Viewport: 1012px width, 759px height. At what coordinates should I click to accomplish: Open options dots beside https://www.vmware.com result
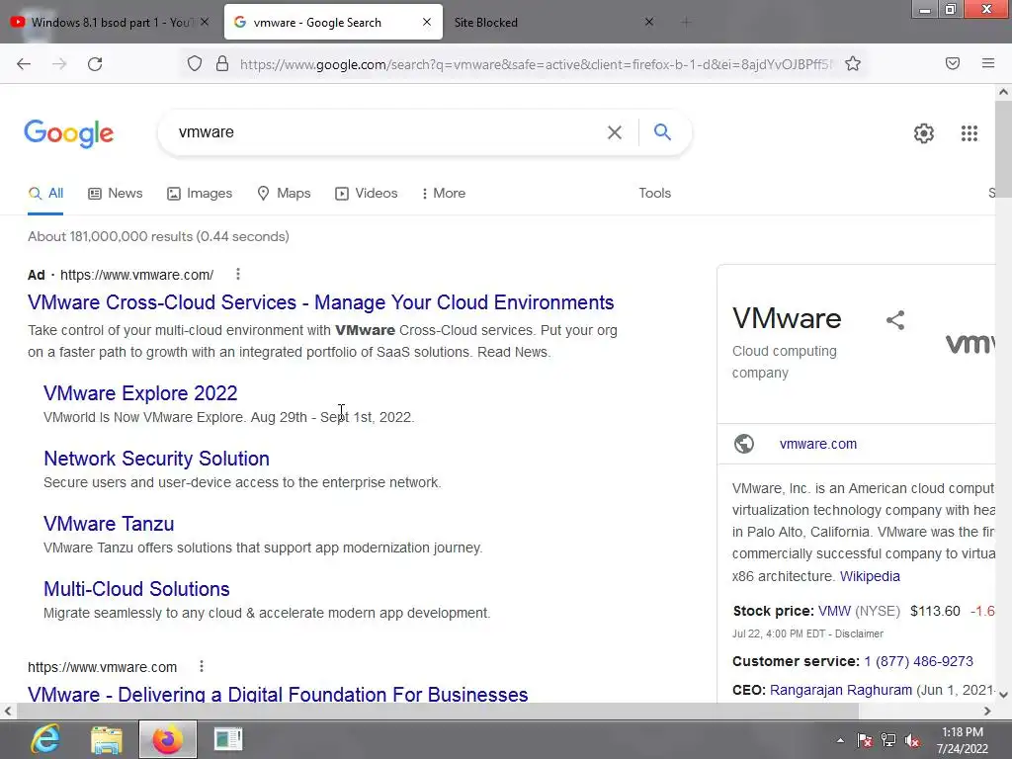202,666
